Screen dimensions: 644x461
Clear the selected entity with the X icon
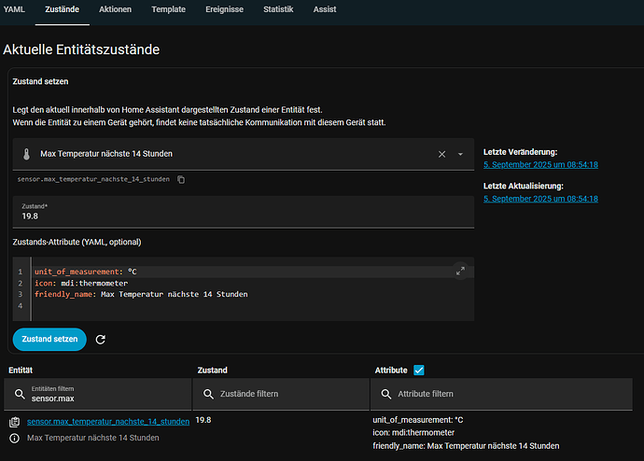[441, 154]
